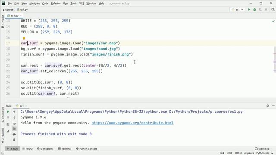Click ex1.py in the breadcrumb bar

(22, 9)
